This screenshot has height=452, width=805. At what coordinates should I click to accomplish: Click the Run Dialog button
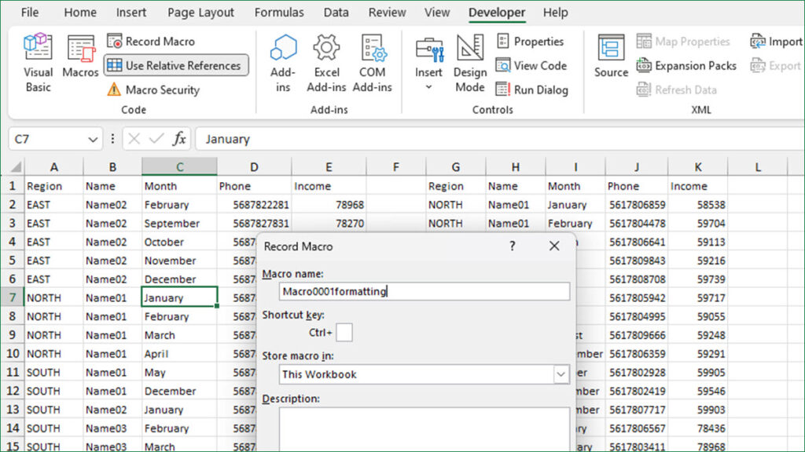[x=532, y=89]
